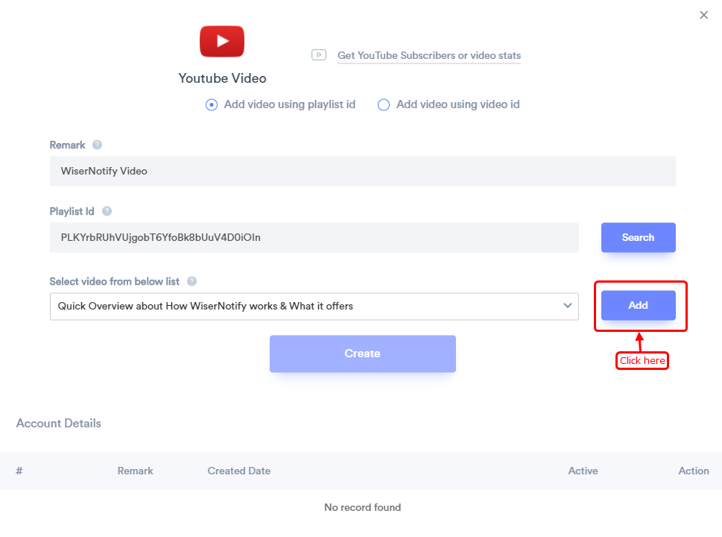722x537 pixels.
Task: Select Add video using video id
Action: pyautogui.click(x=384, y=104)
